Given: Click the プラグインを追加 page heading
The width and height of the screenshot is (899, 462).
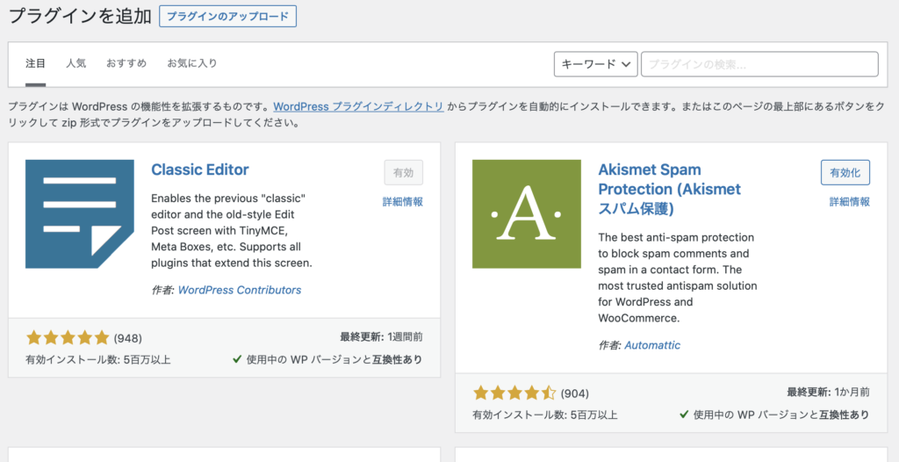Looking at the screenshot, I should point(80,16).
